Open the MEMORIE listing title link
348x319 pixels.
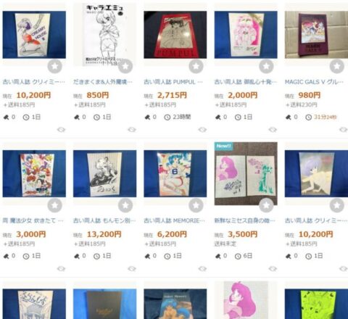(174, 220)
